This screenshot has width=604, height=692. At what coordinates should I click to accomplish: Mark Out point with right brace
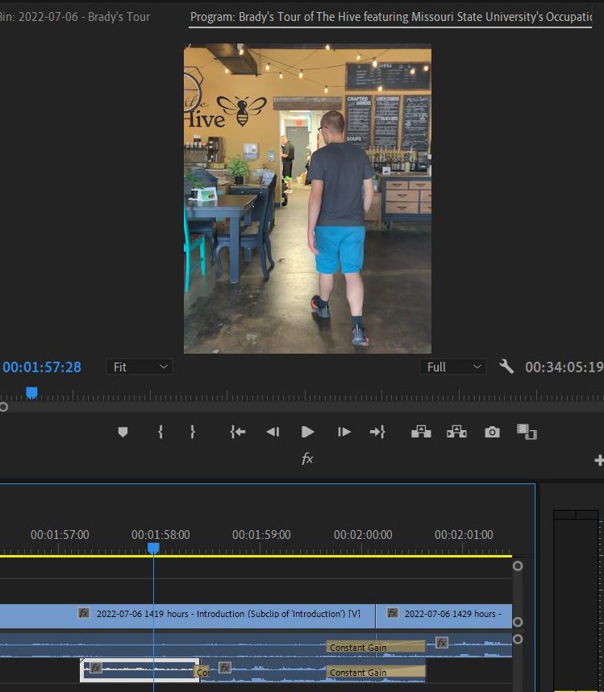click(192, 432)
